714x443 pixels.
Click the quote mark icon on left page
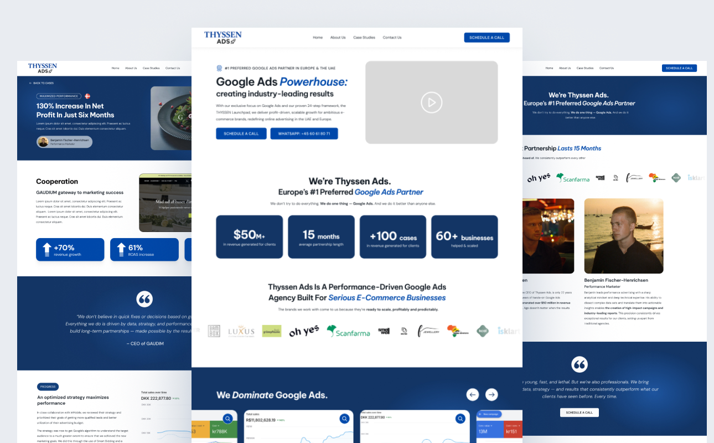point(144,300)
